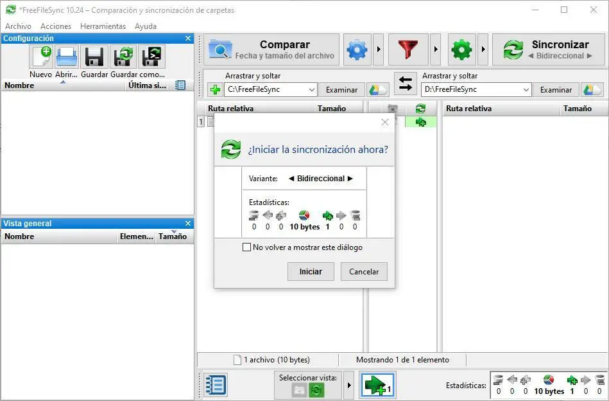This screenshot has height=401, width=609.
Task: Switch dialog variant to next with right arrow
Action: (350, 179)
